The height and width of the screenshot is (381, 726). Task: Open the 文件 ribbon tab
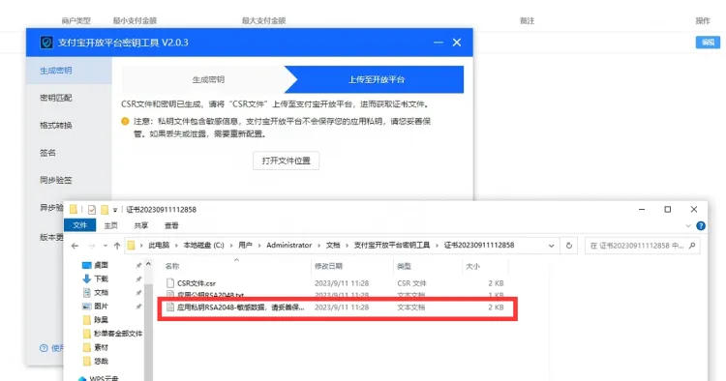click(x=79, y=225)
